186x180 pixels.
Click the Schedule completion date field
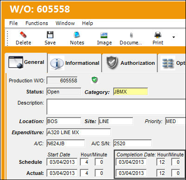click(131, 162)
